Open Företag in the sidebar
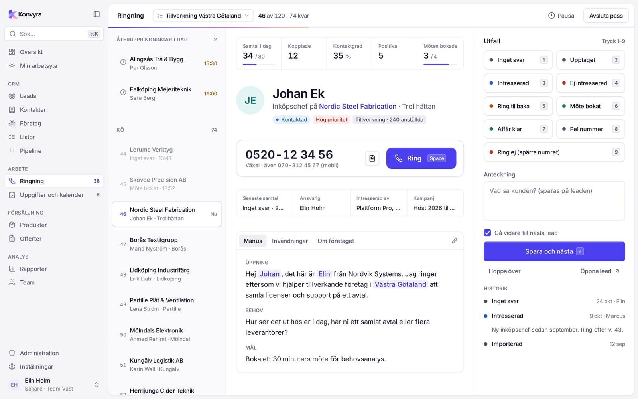This screenshot has height=399, width=638. (x=54, y=123)
